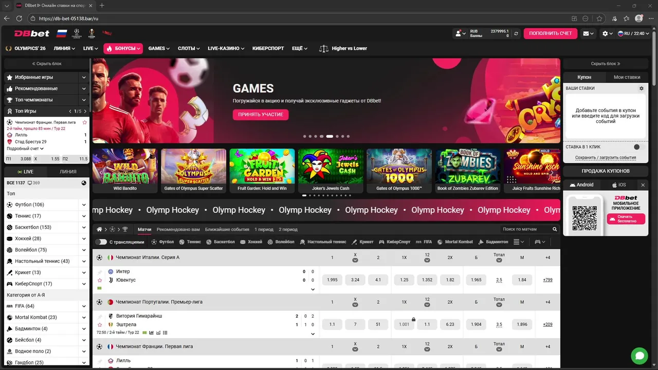Open the gamepad filter dropdown
This screenshot has width=658, height=370.
tap(540, 242)
